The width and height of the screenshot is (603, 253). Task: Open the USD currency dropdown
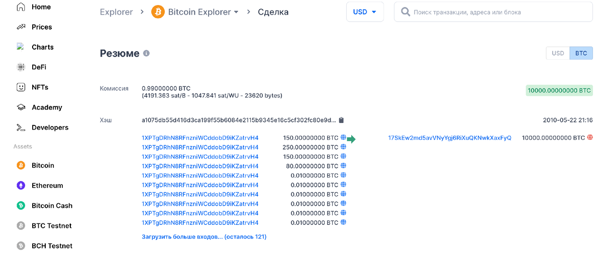pos(365,12)
